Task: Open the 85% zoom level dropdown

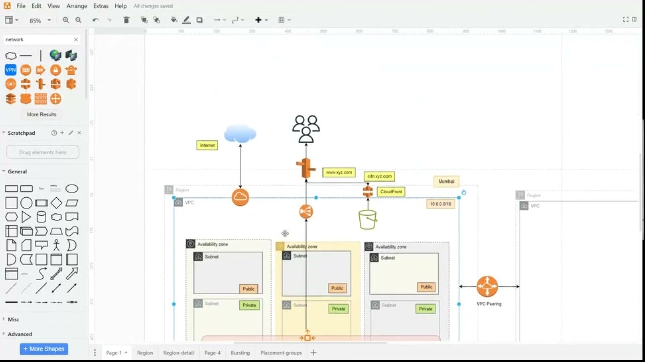Action: click(40, 21)
